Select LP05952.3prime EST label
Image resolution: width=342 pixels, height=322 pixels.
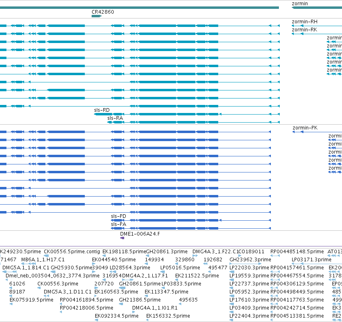click(x=249, y=292)
